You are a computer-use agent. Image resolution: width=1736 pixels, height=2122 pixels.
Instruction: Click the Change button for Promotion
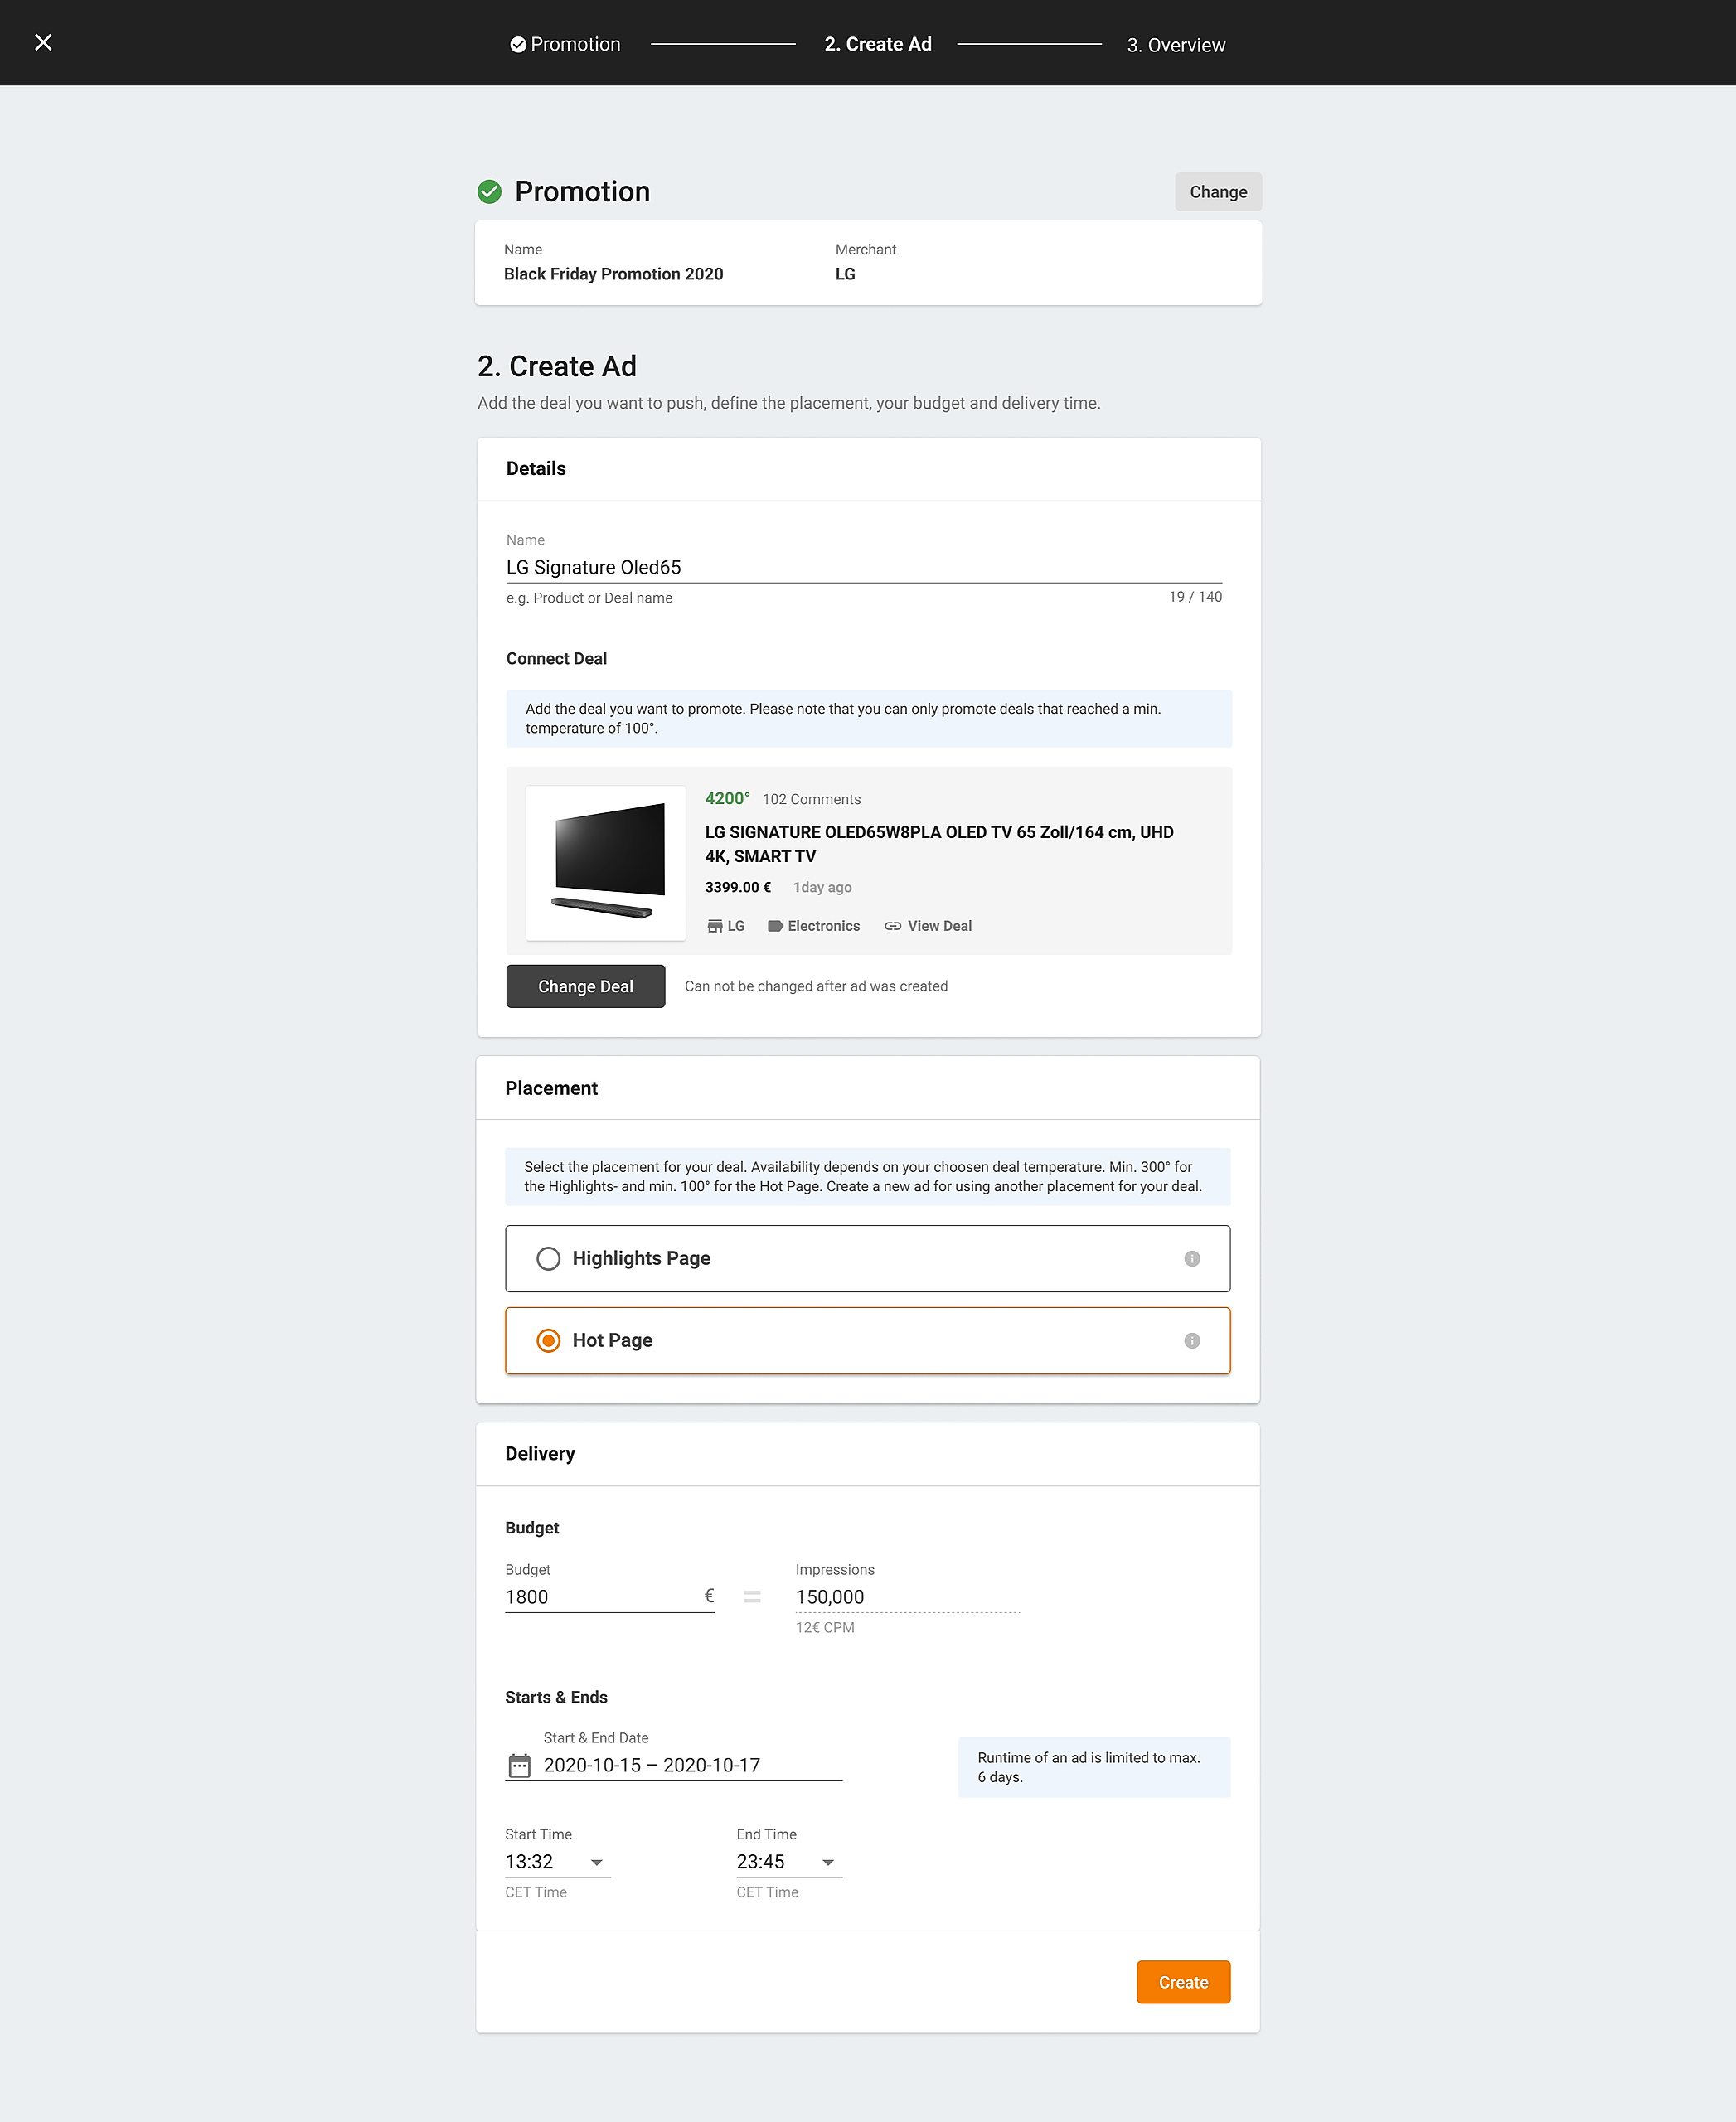pos(1217,192)
